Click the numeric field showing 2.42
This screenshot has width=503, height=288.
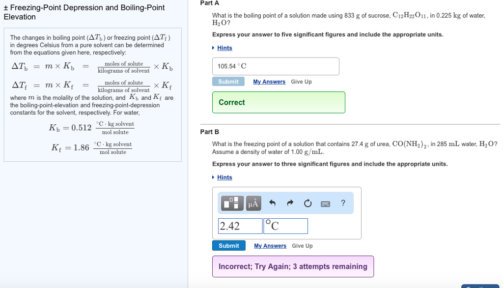point(240,226)
